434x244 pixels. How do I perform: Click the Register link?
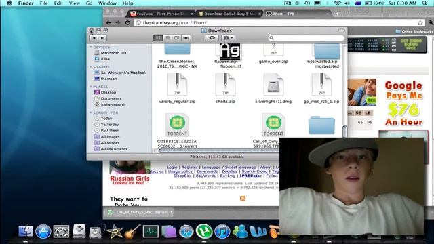coord(190,167)
